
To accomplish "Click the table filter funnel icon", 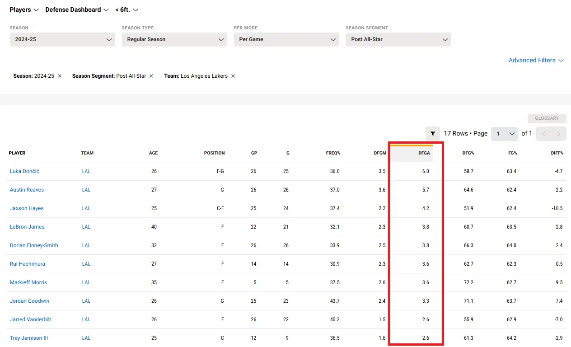I will [433, 134].
